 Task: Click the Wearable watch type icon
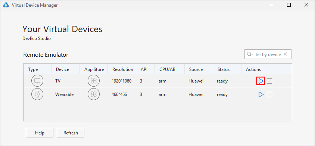pos(37,94)
